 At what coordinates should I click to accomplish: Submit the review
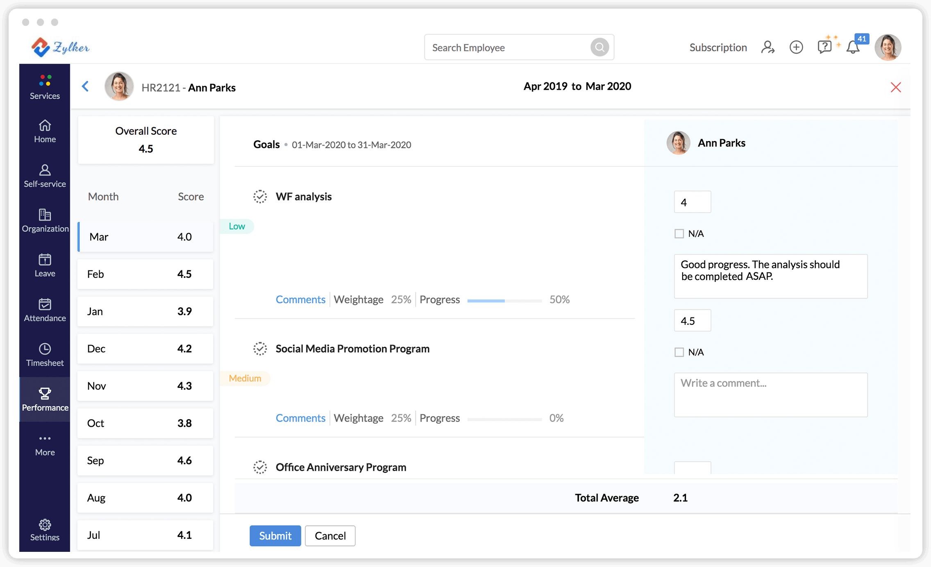(x=275, y=536)
